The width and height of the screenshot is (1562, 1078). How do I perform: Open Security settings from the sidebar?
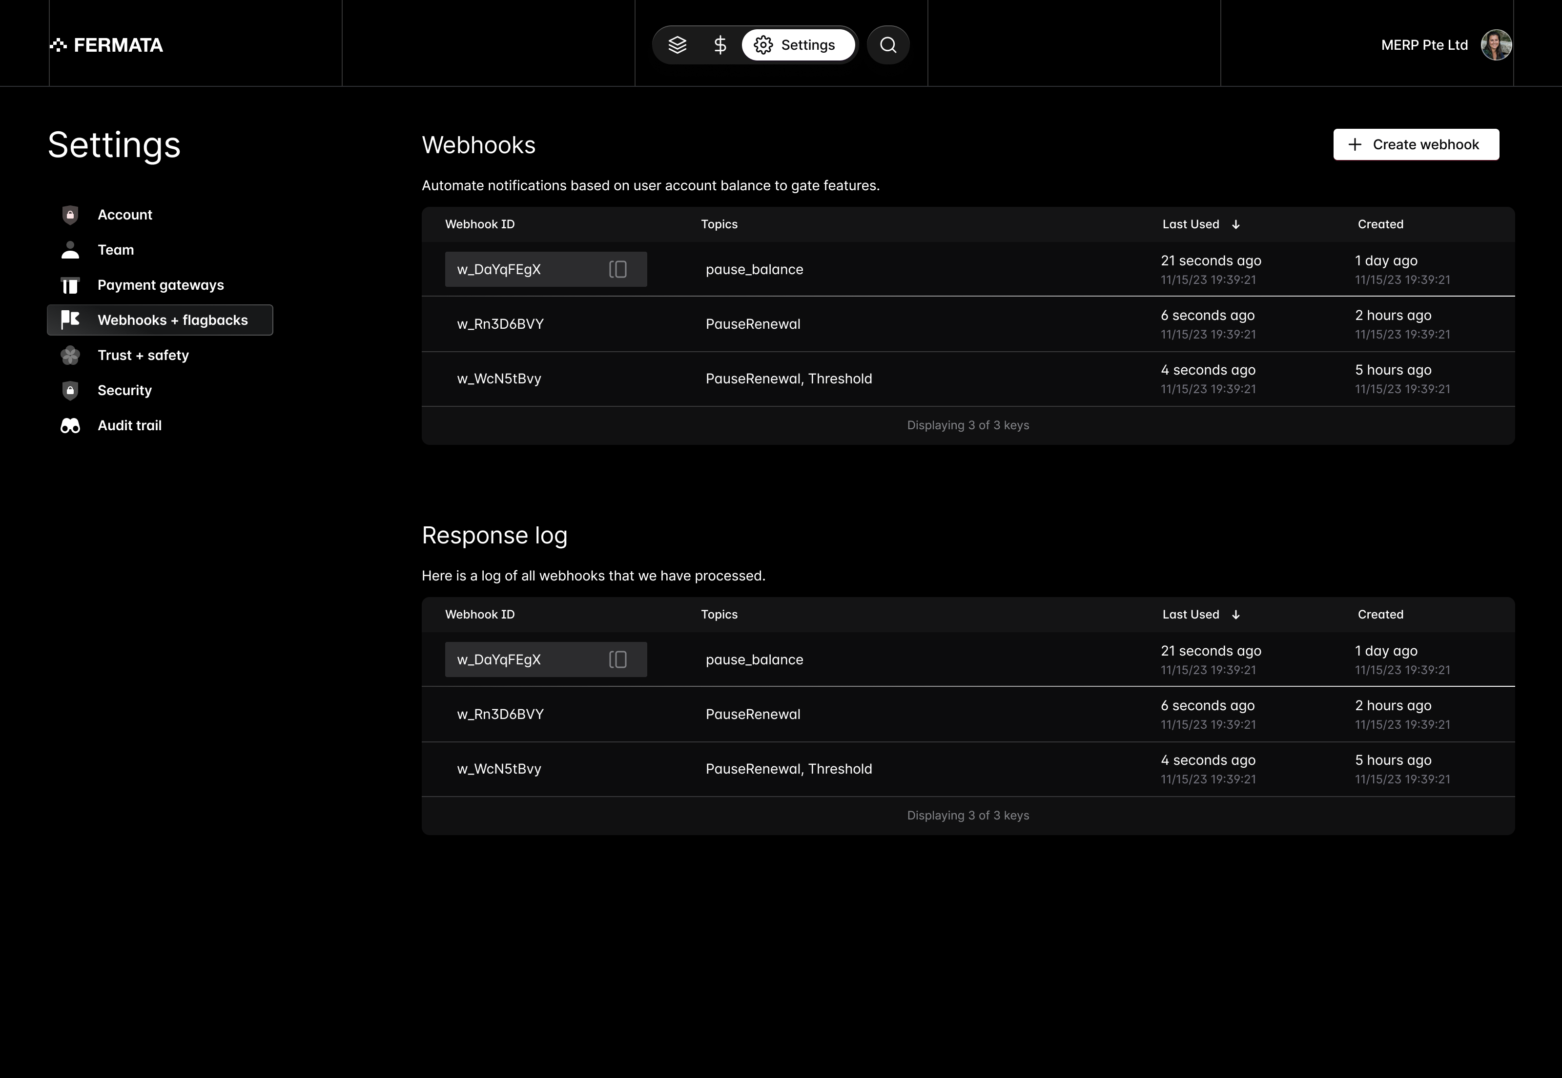coord(124,390)
